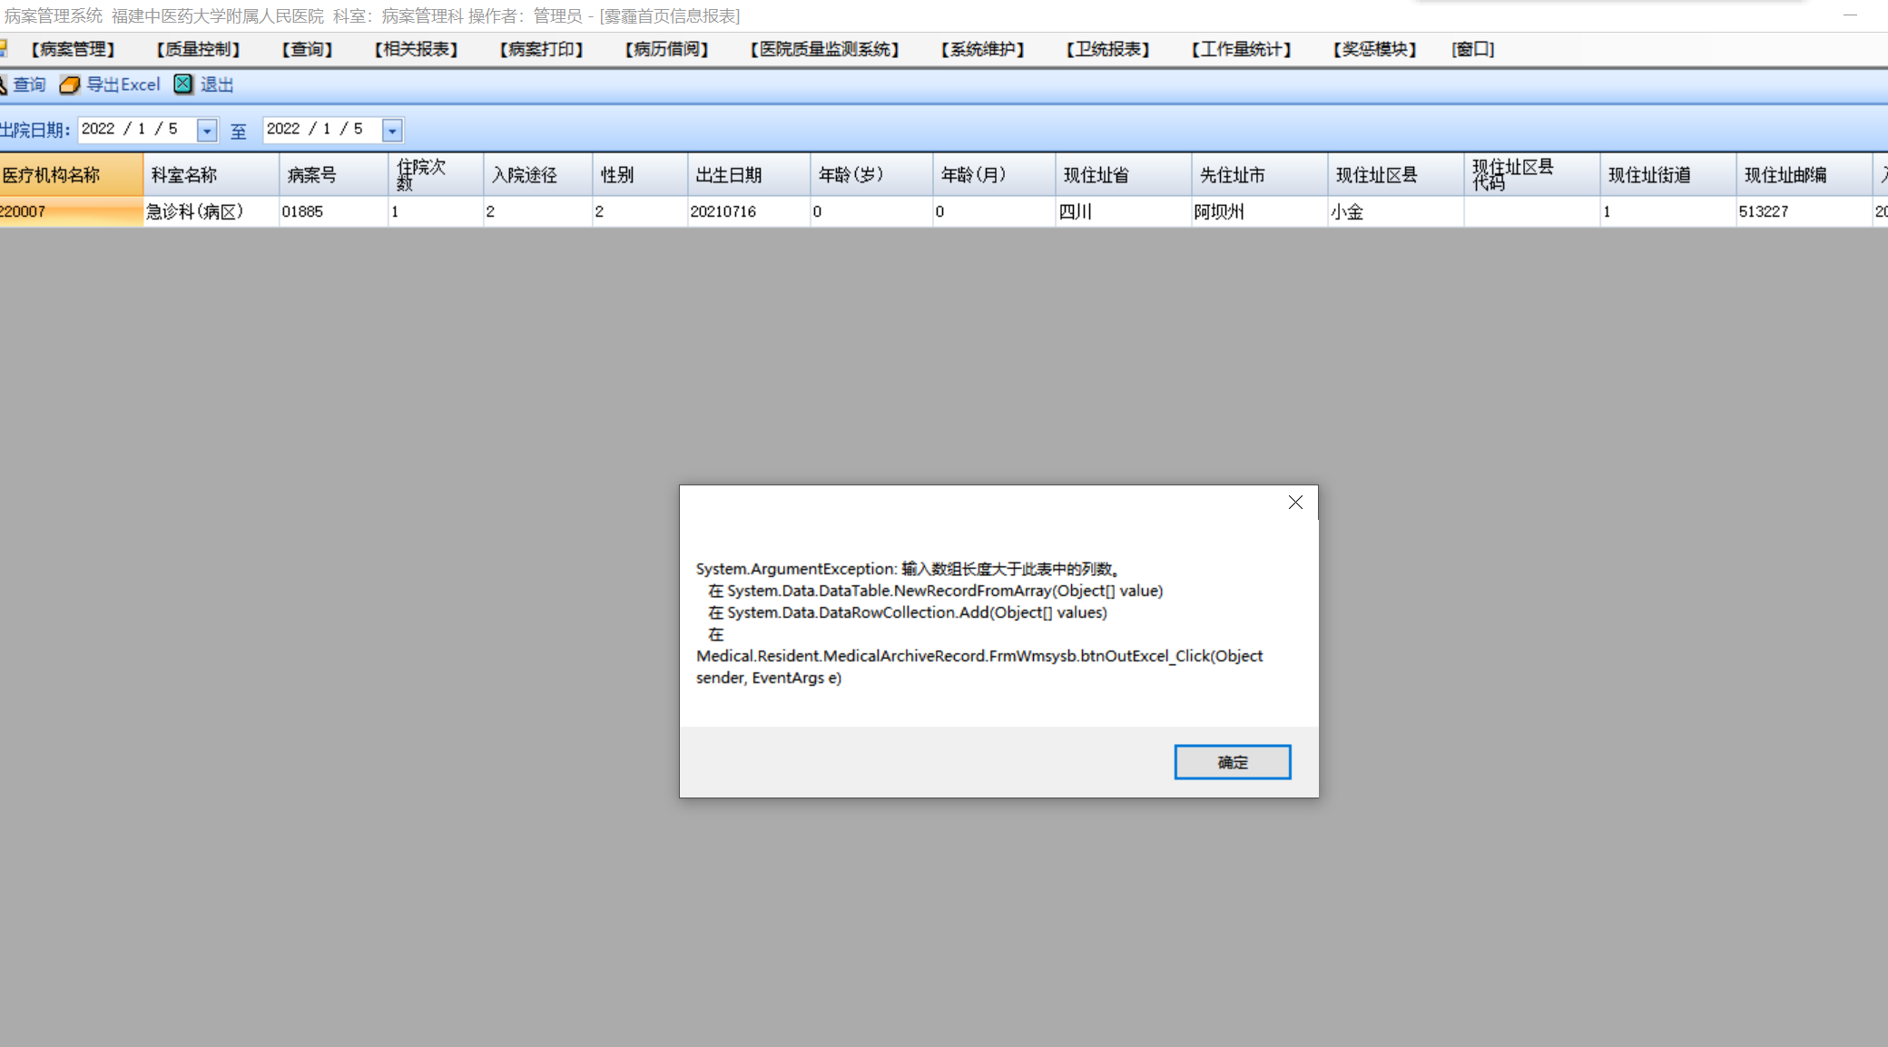The width and height of the screenshot is (1888, 1047).
Task: Open the 【病案管理】 menu
Action: click(73, 50)
